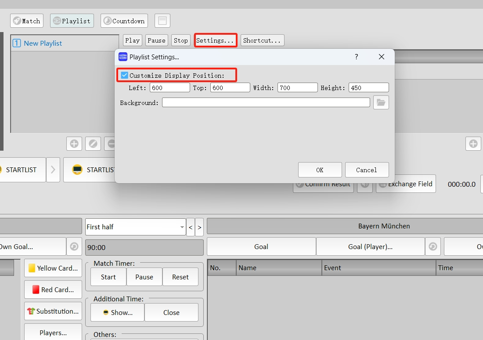This screenshot has height=340, width=483.
Task: Go to previous period with < arrow
Action: point(191,227)
